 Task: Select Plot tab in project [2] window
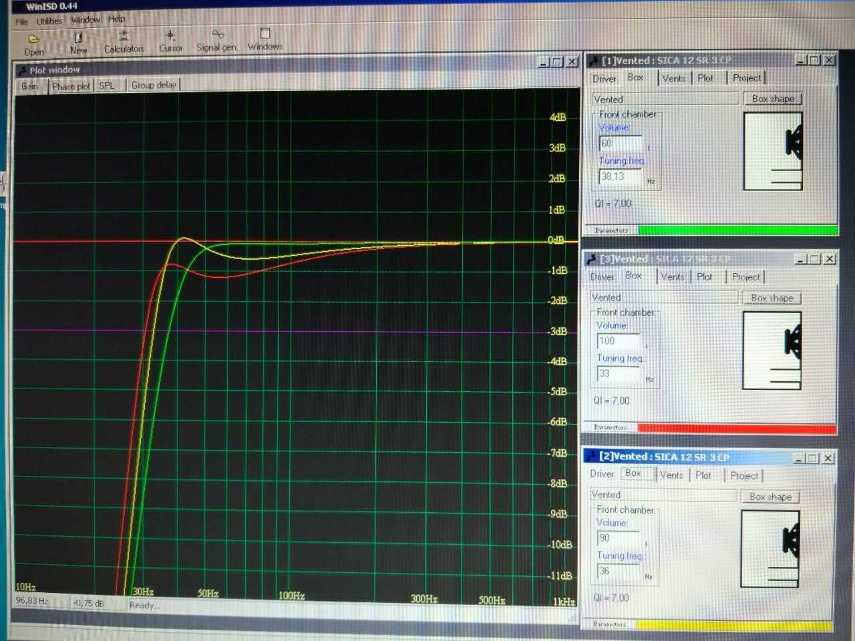click(703, 475)
